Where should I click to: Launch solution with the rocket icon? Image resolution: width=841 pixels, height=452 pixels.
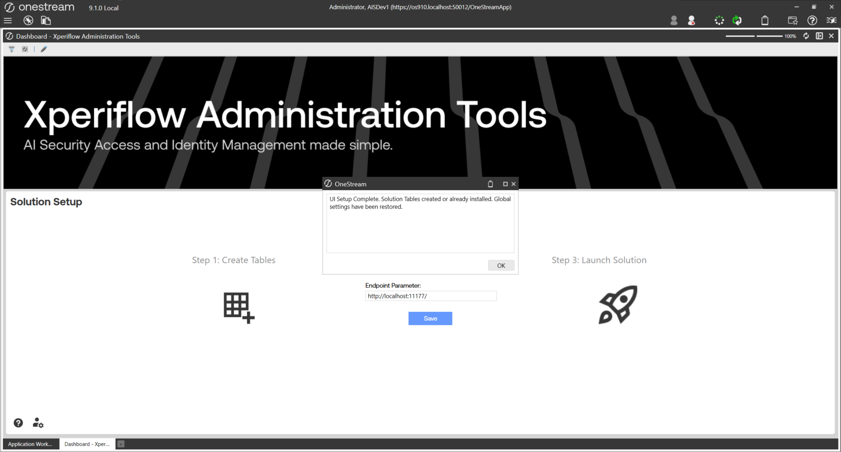pos(618,305)
